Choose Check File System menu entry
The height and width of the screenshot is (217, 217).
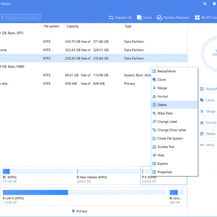click(x=174, y=138)
